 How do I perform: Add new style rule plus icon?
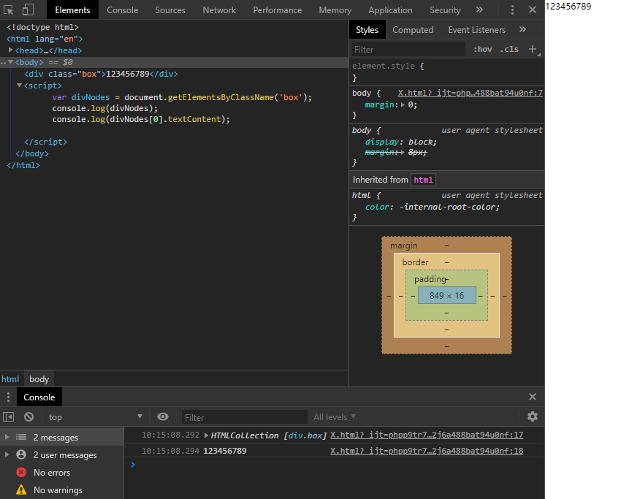tap(533, 49)
